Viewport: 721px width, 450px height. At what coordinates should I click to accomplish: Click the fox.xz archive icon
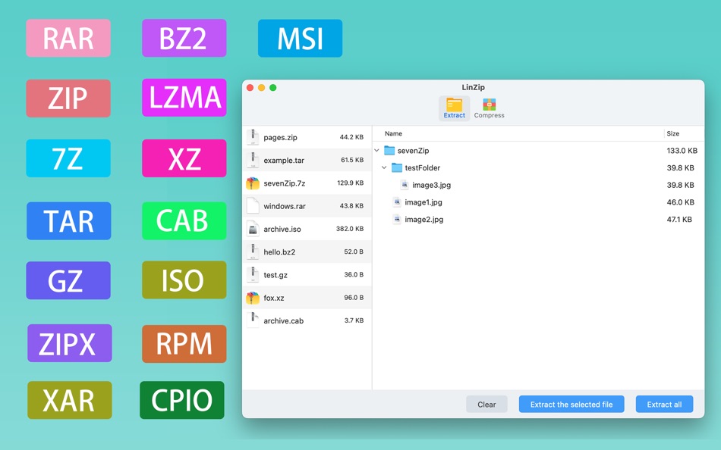tap(253, 298)
